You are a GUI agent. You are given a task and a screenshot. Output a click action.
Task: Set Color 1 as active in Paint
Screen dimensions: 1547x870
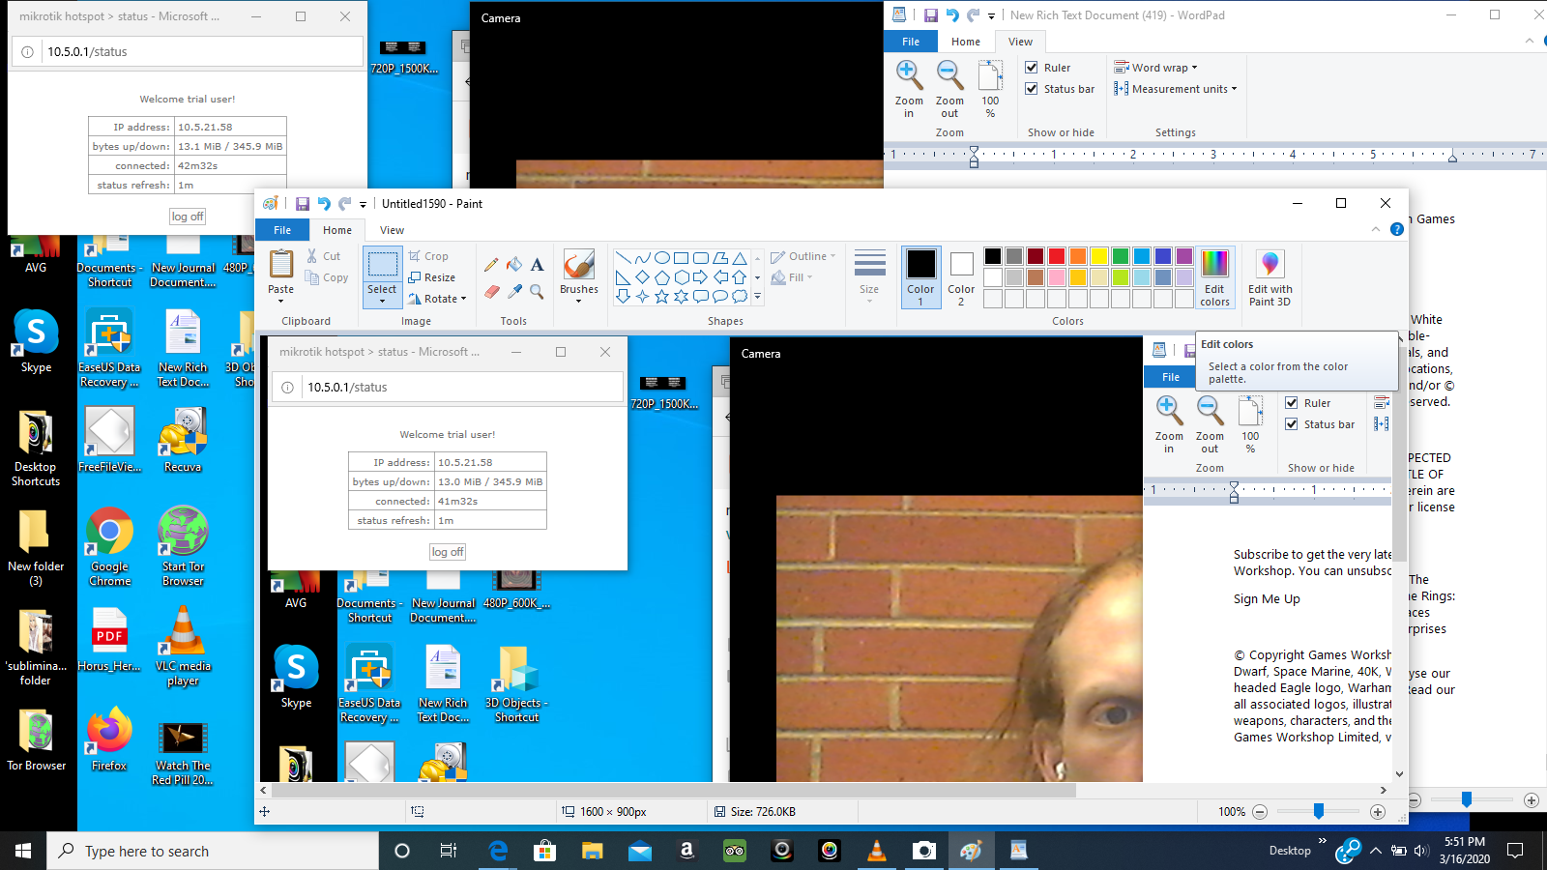pyautogui.click(x=921, y=277)
